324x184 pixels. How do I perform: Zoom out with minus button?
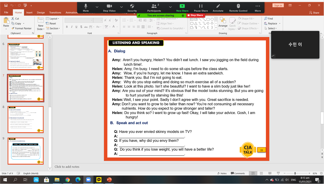point(285,174)
